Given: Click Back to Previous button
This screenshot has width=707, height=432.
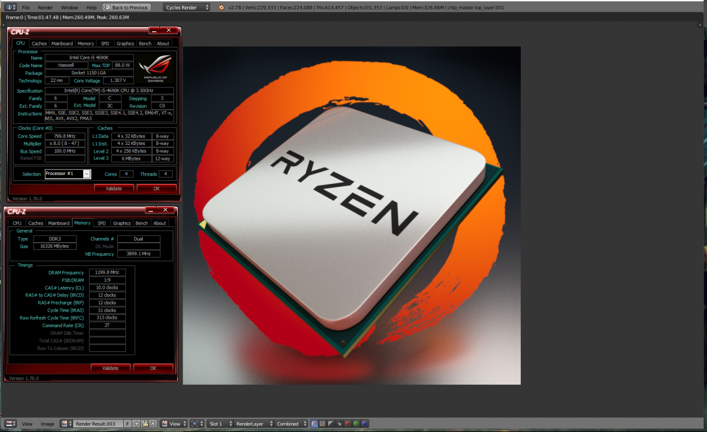Looking at the screenshot, I should tap(126, 8).
